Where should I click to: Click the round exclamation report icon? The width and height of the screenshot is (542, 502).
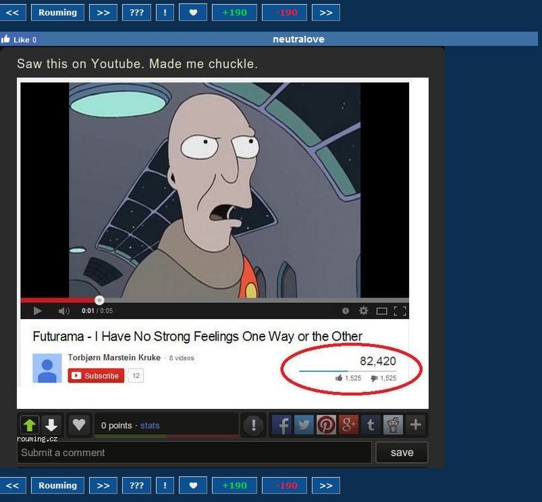(253, 425)
